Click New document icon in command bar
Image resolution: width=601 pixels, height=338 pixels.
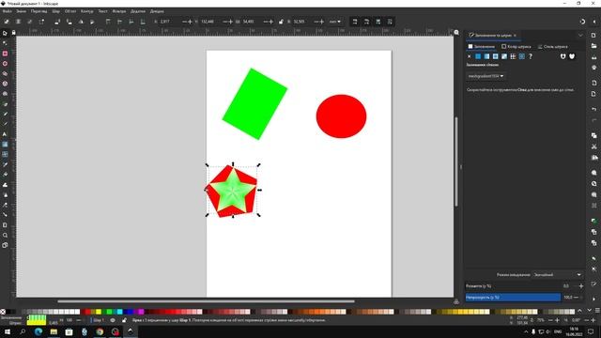click(x=593, y=36)
